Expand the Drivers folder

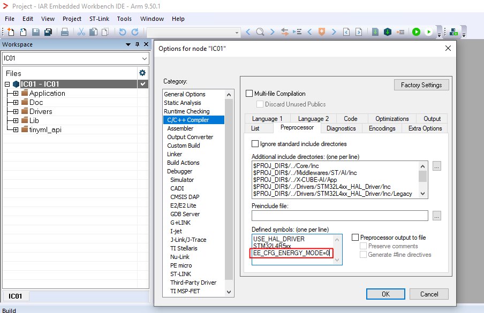tap(16, 111)
